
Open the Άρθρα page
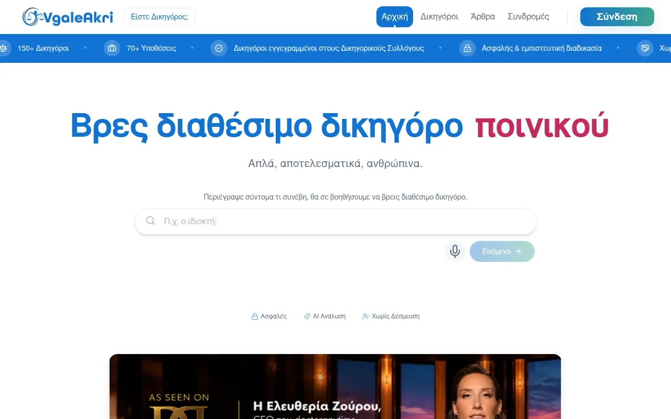[x=483, y=17]
